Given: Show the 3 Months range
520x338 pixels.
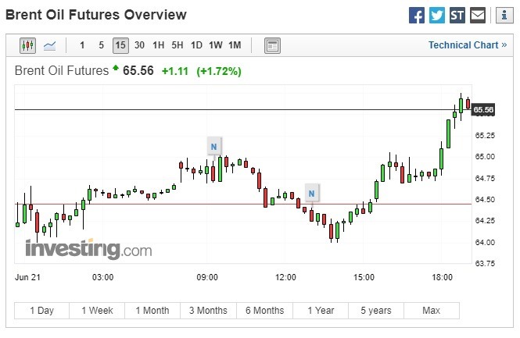Looking at the screenshot, I should click(208, 311).
